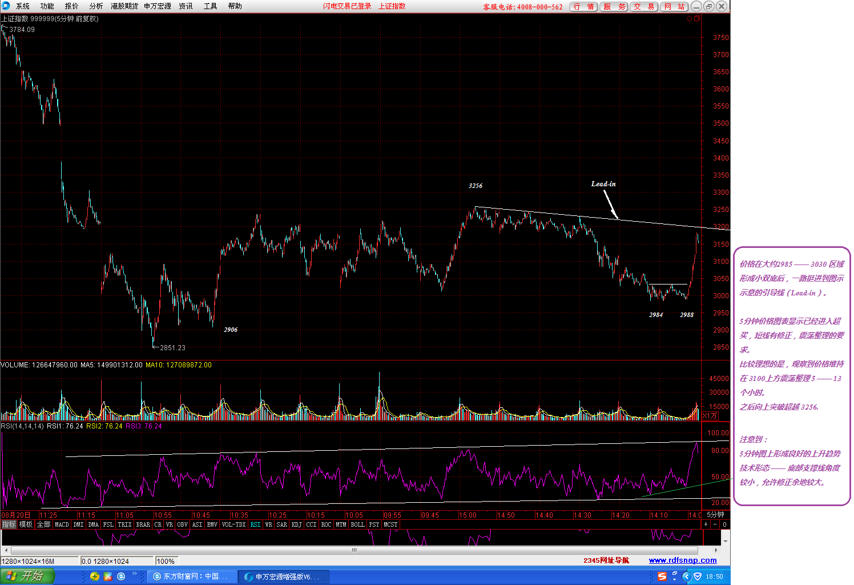Image resolution: width=854 pixels, height=585 pixels.
Task: Switch to the EMV indicator
Action: [x=212, y=524]
